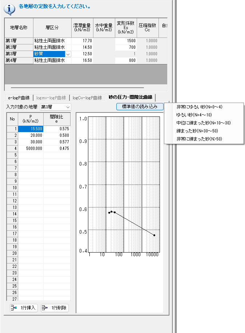Click 標準値の読み込み button
This screenshot has width=245, height=333.
coord(140,107)
